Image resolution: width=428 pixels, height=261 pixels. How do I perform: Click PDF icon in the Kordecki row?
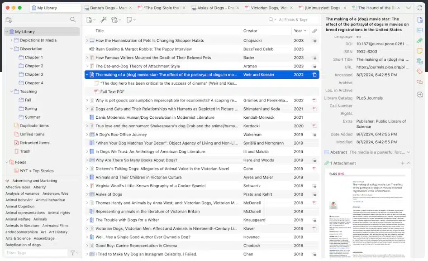[314, 126]
